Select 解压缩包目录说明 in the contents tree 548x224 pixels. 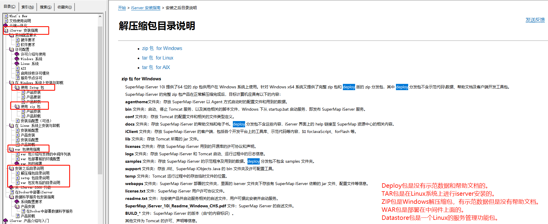pyautogui.click(x=35, y=173)
